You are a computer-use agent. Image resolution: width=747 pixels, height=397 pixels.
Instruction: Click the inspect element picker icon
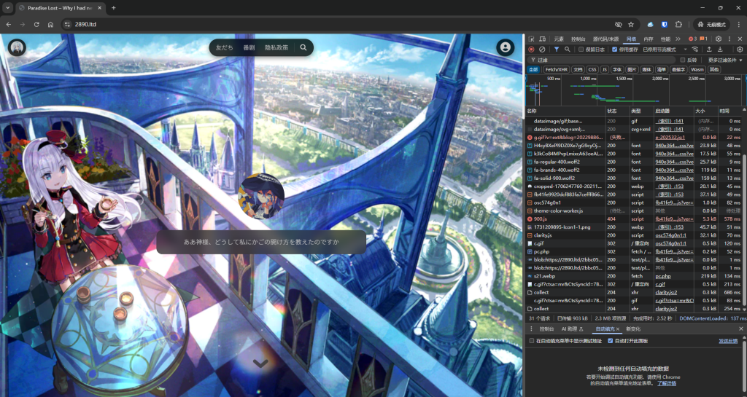click(x=532, y=39)
